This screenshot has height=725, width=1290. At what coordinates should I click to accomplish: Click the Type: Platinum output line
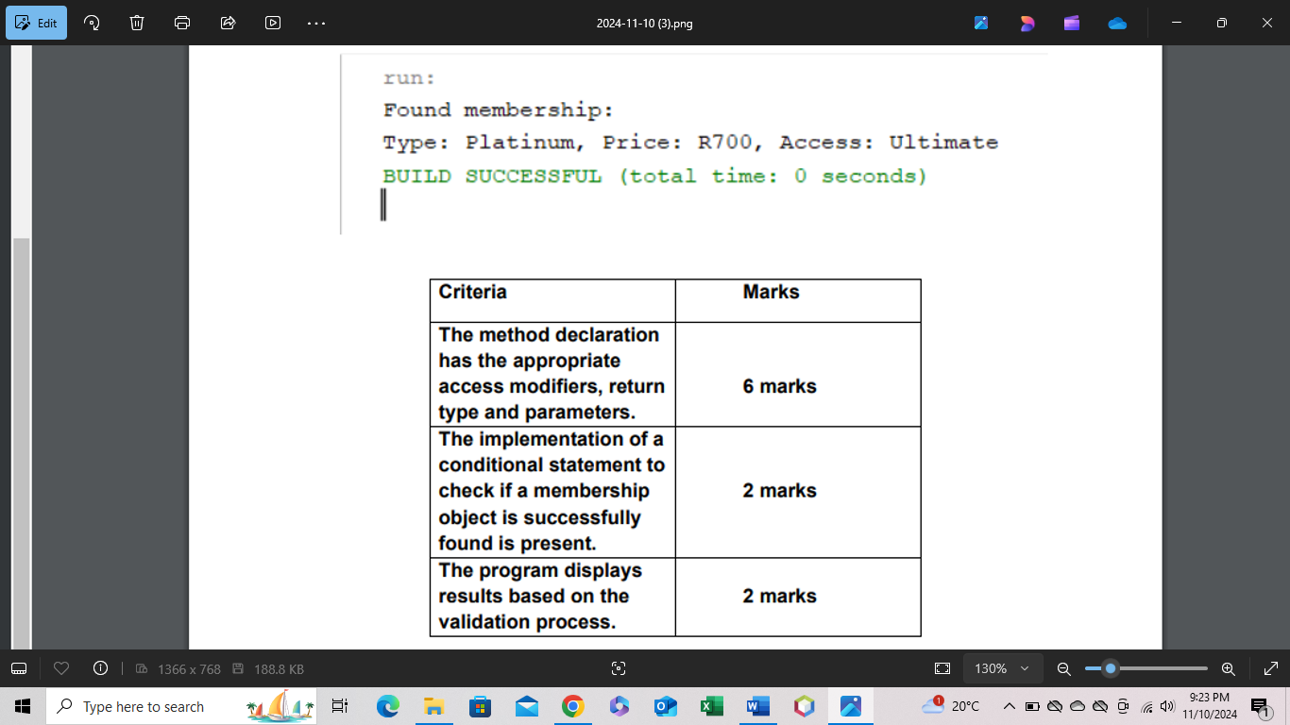(690, 143)
